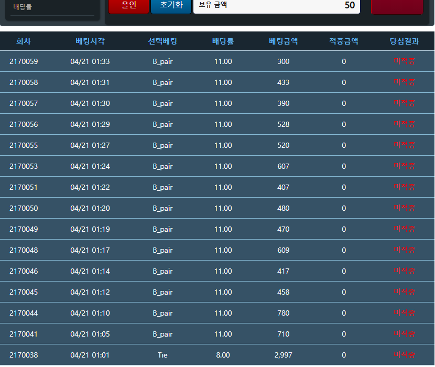Click the 베팅금액 column header

283,41
